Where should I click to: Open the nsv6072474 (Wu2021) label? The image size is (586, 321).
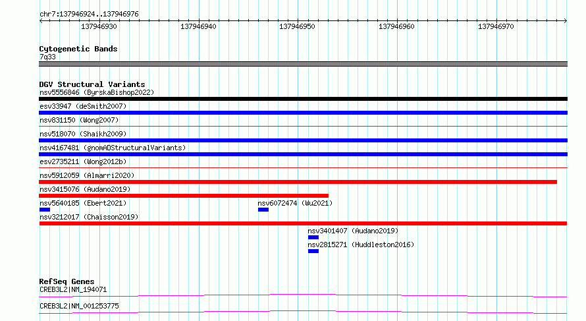pyautogui.click(x=295, y=203)
